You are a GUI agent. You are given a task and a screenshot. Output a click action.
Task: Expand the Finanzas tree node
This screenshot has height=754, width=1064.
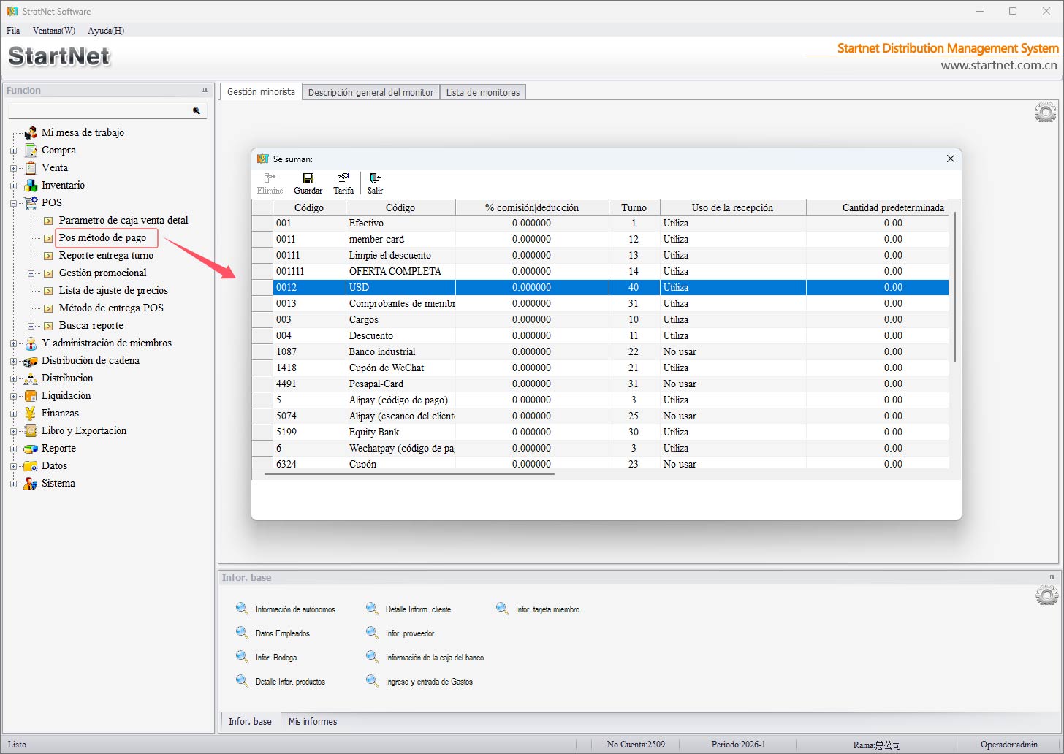(13, 414)
